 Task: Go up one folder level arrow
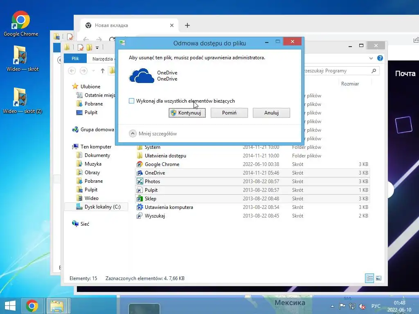[103, 71]
